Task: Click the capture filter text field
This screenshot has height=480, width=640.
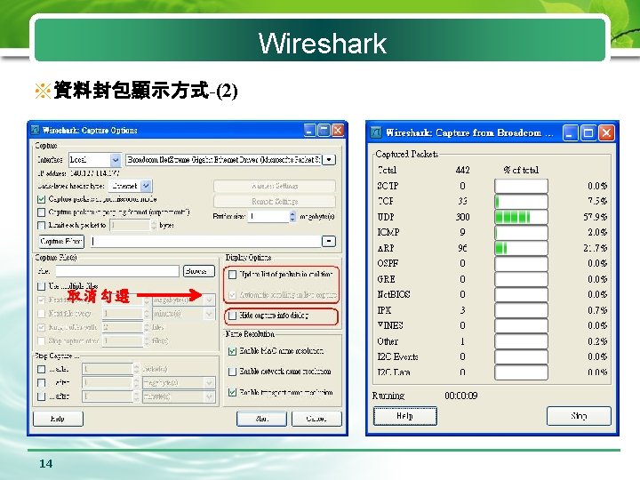Action: [x=205, y=241]
